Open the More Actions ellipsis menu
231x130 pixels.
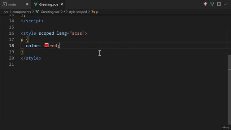(226, 4)
